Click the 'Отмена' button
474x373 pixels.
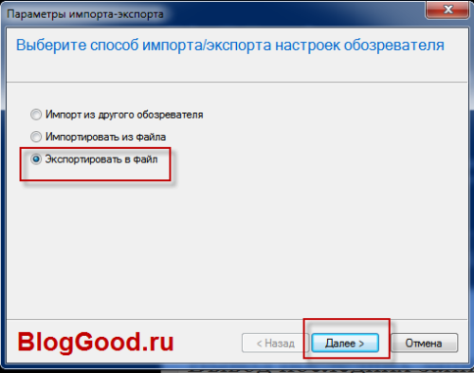point(424,343)
